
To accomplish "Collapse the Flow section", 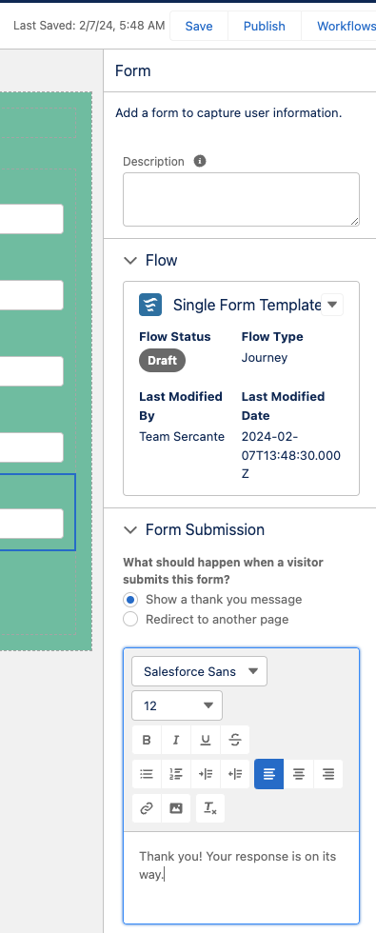I will [x=129, y=260].
